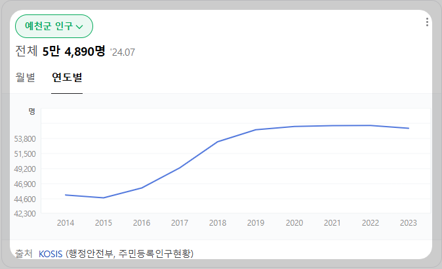
Task: Click the 2014 x-axis label
Action: click(66, 223)
